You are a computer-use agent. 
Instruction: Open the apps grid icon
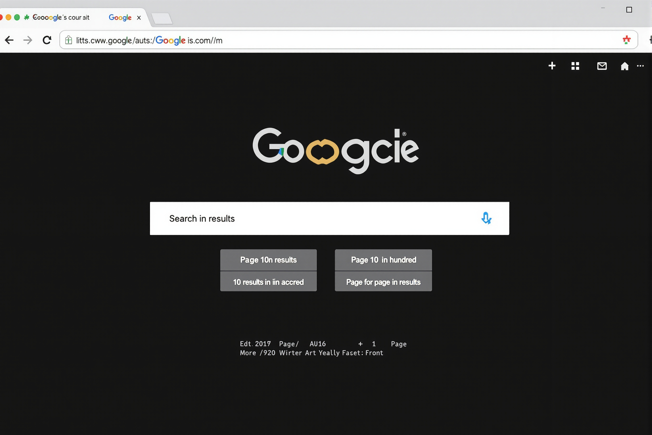[575, 66]
